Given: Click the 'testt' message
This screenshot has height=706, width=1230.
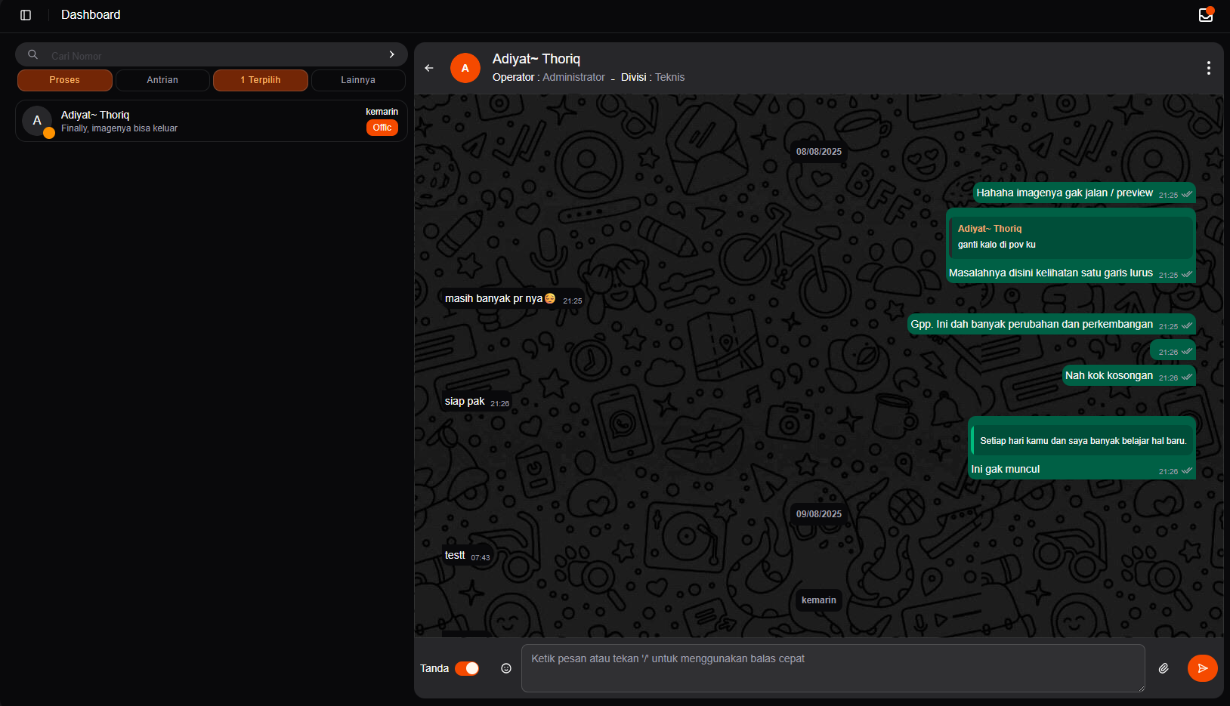Looking at the screenshot, I should tap(467, 556).
